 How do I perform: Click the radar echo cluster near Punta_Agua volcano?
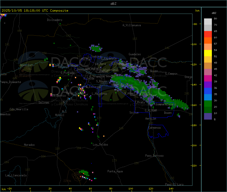[x=84, y=175]
